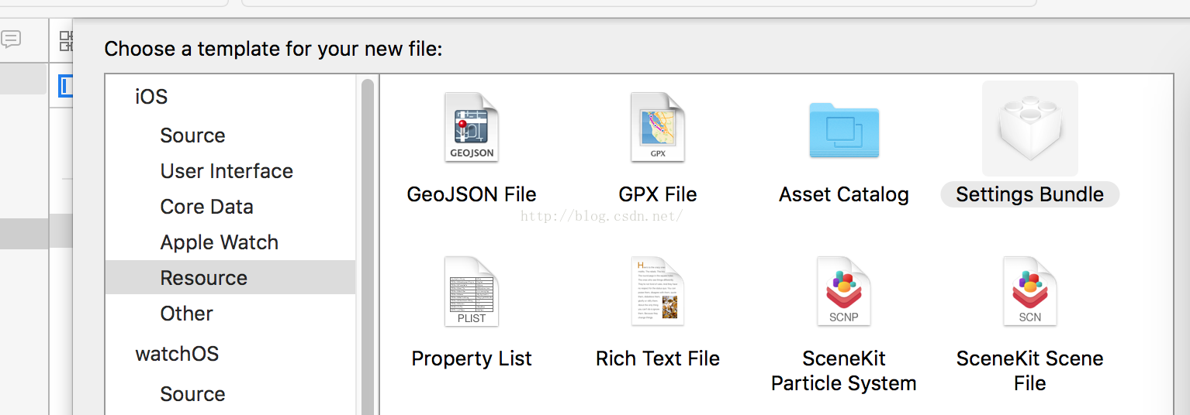Viewport: 1190px width, 415px height.
Task: Pick the Asset Catalog folder icon
Action: (843, 129)
